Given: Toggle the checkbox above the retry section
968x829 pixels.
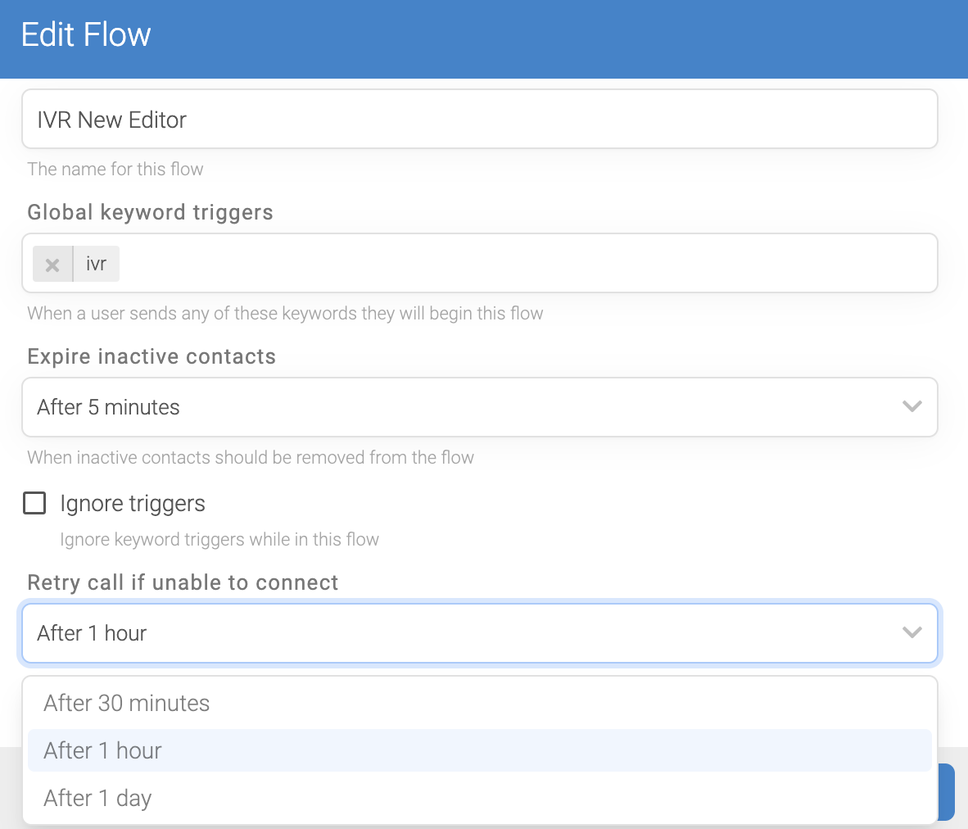Looking at the screenshot, I should (34, 503).
